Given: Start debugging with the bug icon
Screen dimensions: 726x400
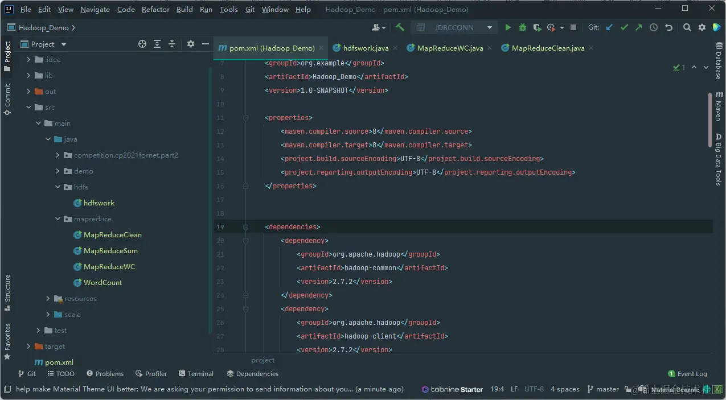Looking at the screenshot, I should click(523, 27).
